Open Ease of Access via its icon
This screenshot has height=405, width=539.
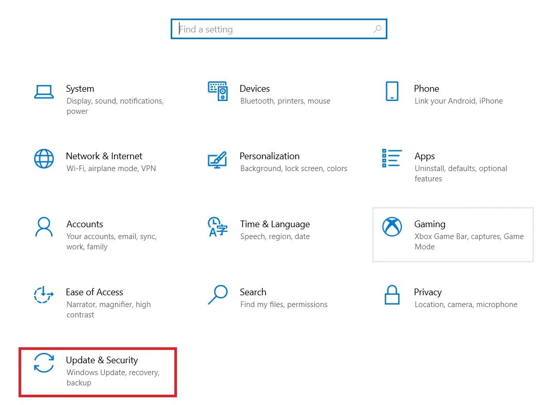click(x=44, y=295)
